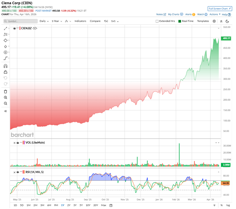Open the Fibonacci retracement tools
The height and width of the screenshot is (209, 236).
click(5, 34)
